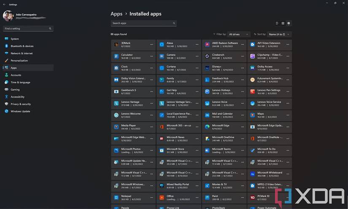Image resolution: width=348 pixels, height=209 pixels.
Task: Open the Accounts settings section
Action: pyautogui.click(x=28, y=75)
